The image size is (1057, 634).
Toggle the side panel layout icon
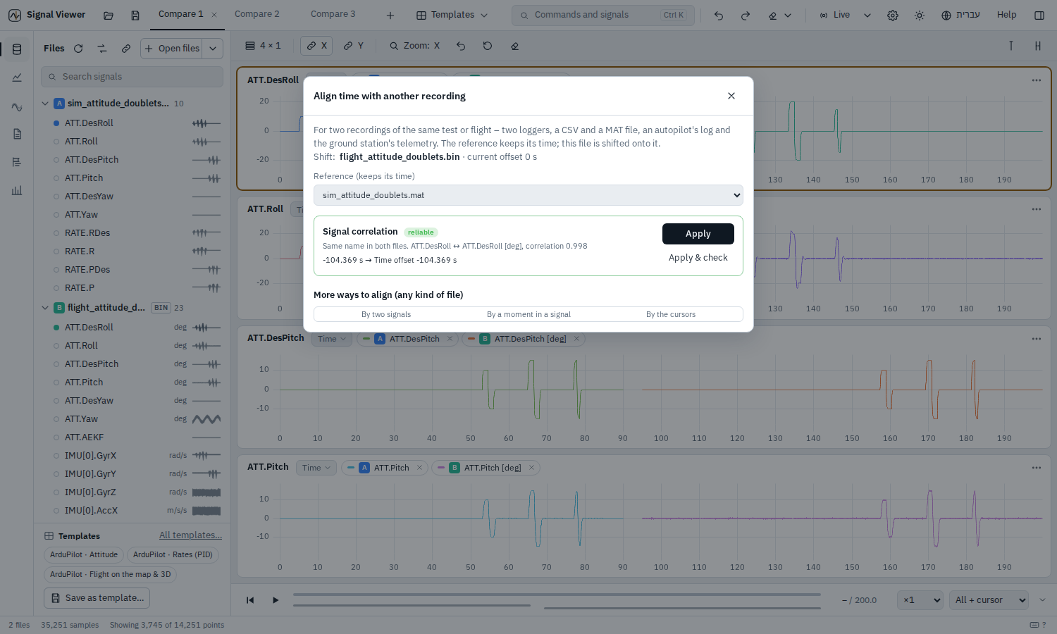tap(1039, 15)
